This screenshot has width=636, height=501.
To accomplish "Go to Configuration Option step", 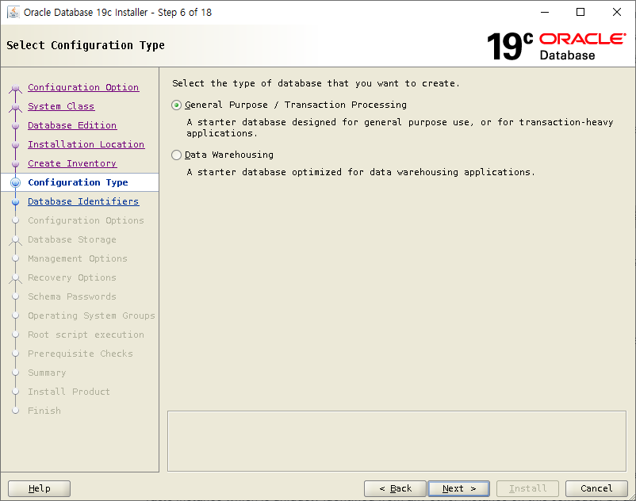I will [83, 87].
